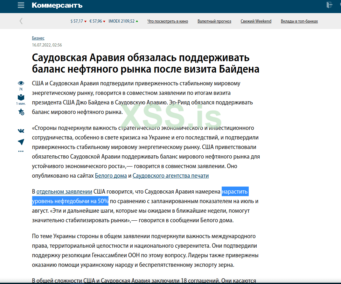Follow the Белого дома hyperlink
This screenshot has width=341, height=284.
111,175
